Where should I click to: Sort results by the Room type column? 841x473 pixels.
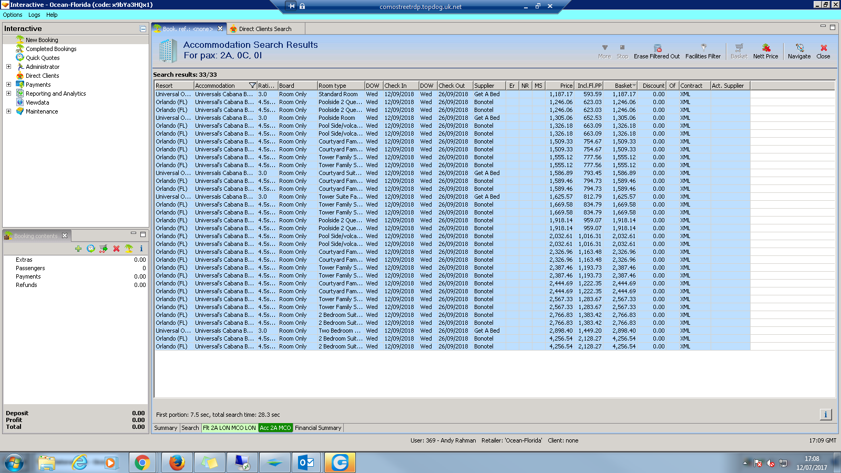(x=341, y=86)
